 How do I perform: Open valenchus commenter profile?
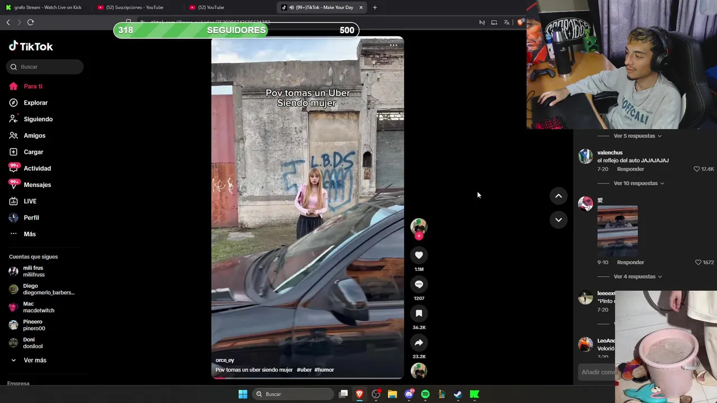click(x=609, y=153)
